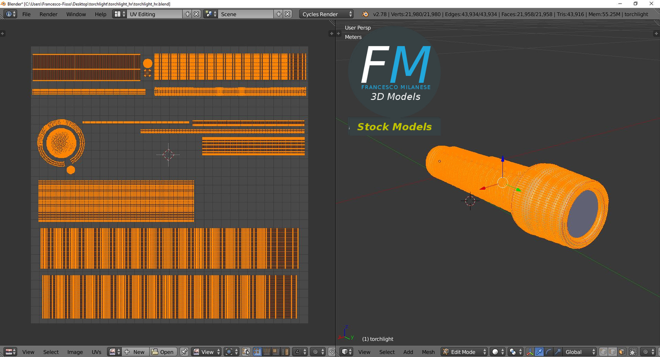This screenshot has width=660, height=357.
Task: Toggle the 3D manipulator axes widget
Action: [530, 352]
